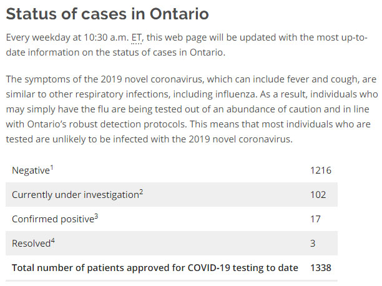The height and width of the screenshot is (286, 382).
Task: Click the Negative row label
Action: click(x=31, y=170)
